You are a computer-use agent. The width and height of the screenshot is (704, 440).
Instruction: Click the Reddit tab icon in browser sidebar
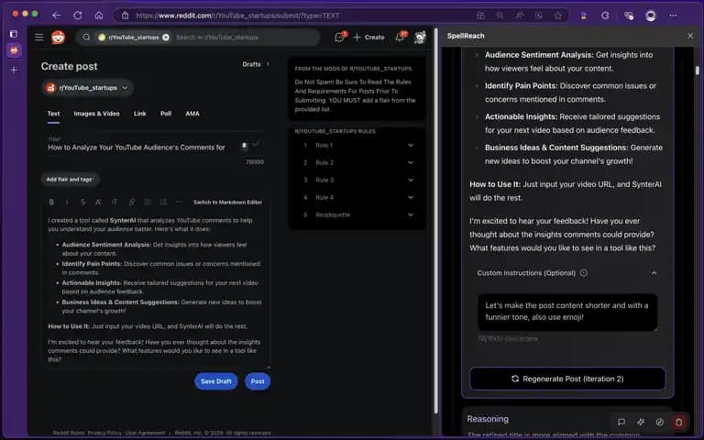pyautogui.click(x=14, y=50)
